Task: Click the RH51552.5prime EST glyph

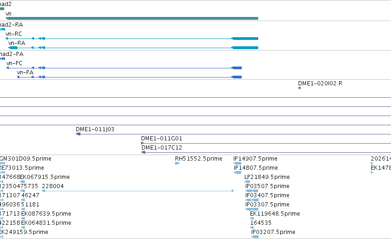Action: [x=177, y=163]
